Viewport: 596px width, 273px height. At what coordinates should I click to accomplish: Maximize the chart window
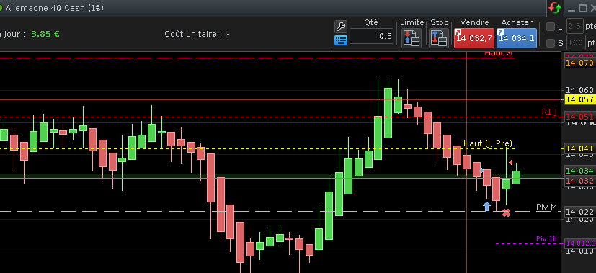(583, 8)
